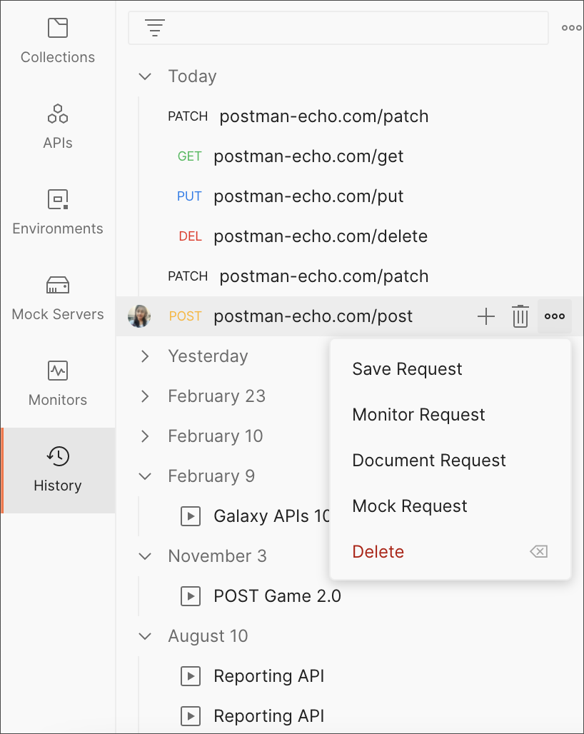
Task: Open the POST Game 2.0 run entry
Action: (x=277, y=596)
